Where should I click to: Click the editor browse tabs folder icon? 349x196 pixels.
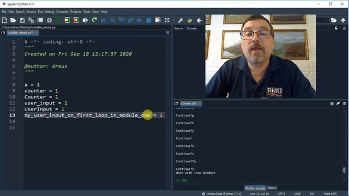3,33
